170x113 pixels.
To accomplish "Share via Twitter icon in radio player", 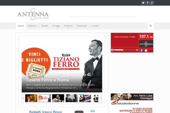I will tap(146, 51).
